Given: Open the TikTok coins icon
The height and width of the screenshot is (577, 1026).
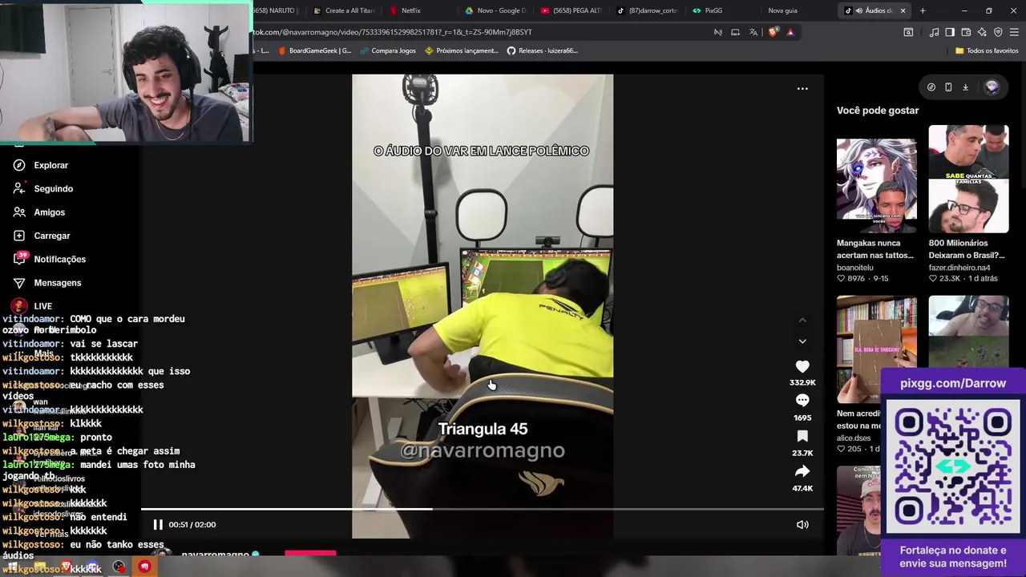Looking at the screenshot, I should 931,87.
